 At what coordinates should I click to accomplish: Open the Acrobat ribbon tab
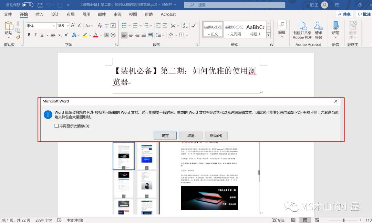coord(168,14)
